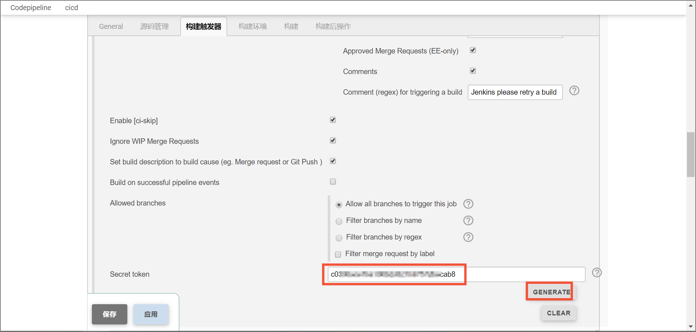Open the Codepipeline breadcrumb link
The image size is (696, 332).
[x=31, y=8]
